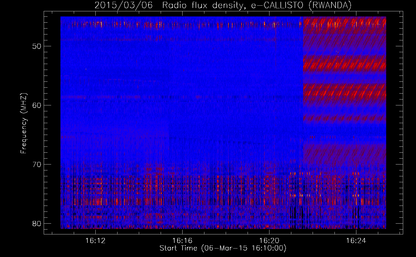
Task: Click the date "2015/03/06" in the title
Action: pyautogui.click(x=124, y=5)
